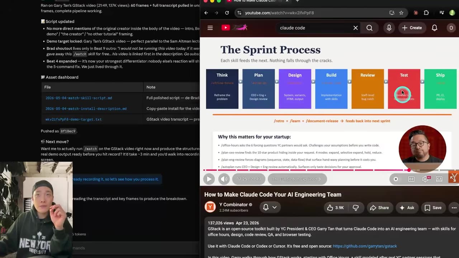Open 2026-05-04-watch-install-description.md file link
The image size is (459, 258).
[x=86, y=109]
